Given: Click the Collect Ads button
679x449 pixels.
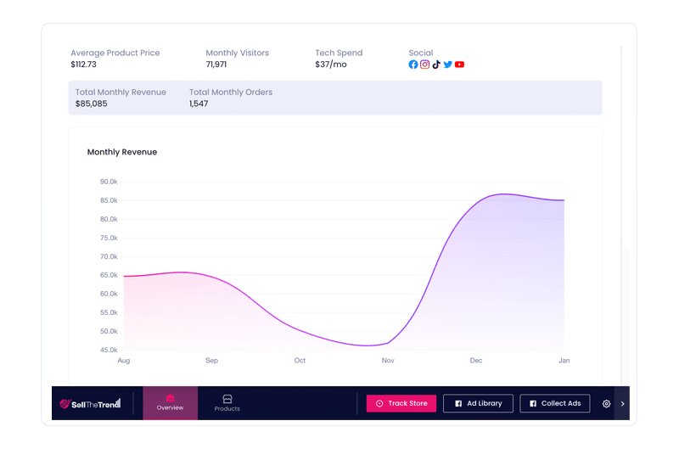Looking at the screenshot, I should pos(554,404).
